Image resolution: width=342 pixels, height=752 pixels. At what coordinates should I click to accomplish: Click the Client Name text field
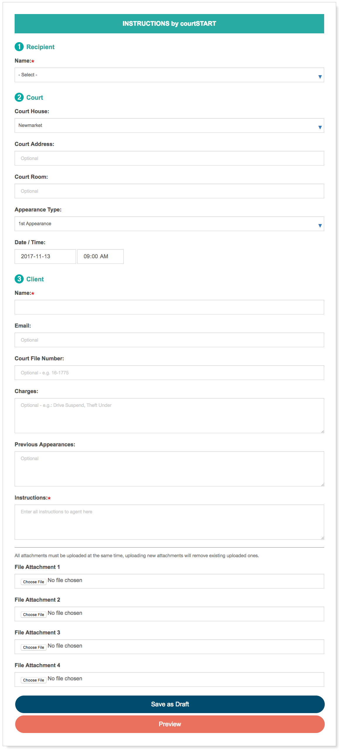169,307
